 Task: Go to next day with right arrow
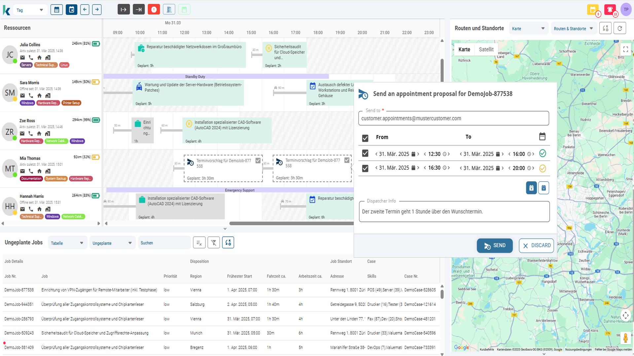coord(97,10)
